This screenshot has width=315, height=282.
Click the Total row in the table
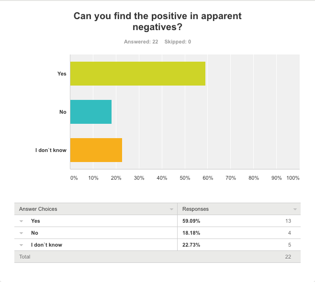tap(25, 257)
